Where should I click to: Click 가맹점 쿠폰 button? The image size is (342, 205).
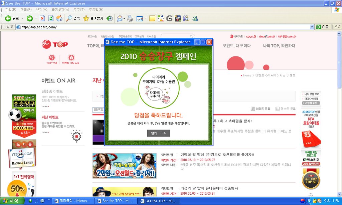click(x=311, y=103)
